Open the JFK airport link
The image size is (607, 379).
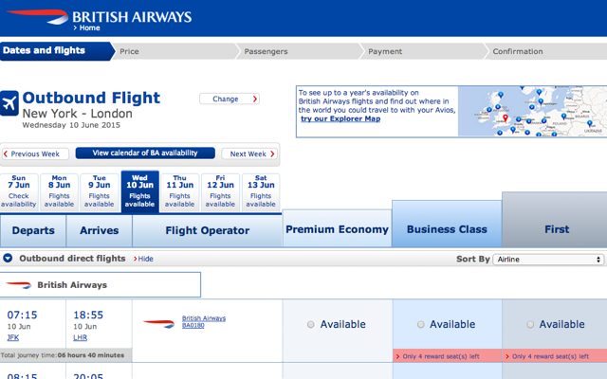(x=12, y=337)
